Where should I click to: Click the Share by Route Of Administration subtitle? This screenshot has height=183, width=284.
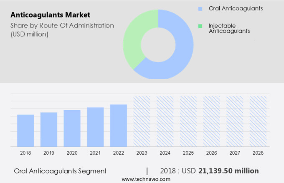(x=62, y=25)
